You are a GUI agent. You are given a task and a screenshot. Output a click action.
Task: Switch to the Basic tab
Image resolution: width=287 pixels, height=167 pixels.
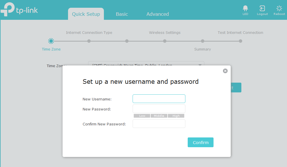[122, 14]
